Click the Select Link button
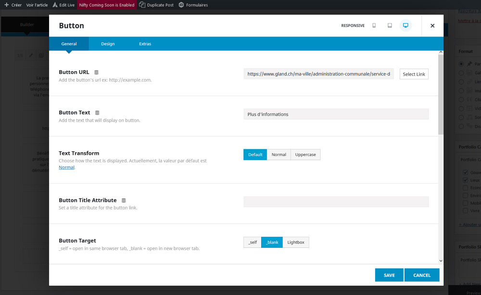The height and width of the screenshot is (295, 481). pyautogui.click(x=414, y=74)
